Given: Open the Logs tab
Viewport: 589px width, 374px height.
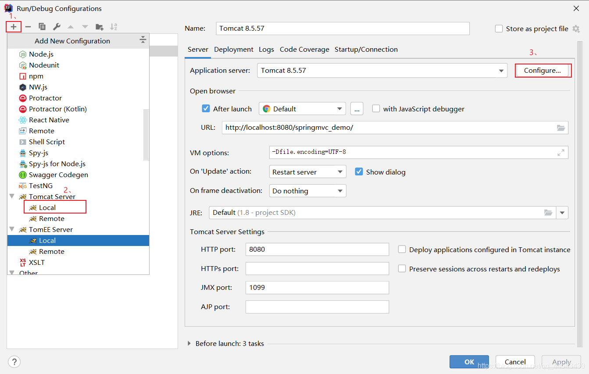Looking at the screenshot, I should coord(266,50).
